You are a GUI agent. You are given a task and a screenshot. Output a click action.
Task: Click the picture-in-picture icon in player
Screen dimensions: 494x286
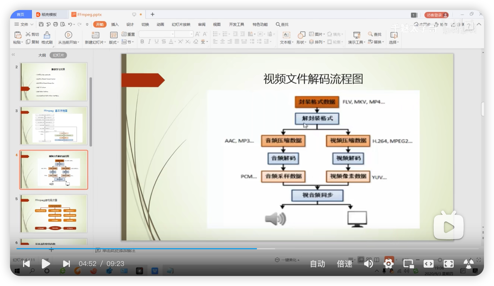click(408, 263)
